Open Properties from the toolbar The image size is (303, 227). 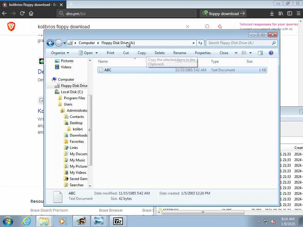pyautogui.click(x=203, y=53)
